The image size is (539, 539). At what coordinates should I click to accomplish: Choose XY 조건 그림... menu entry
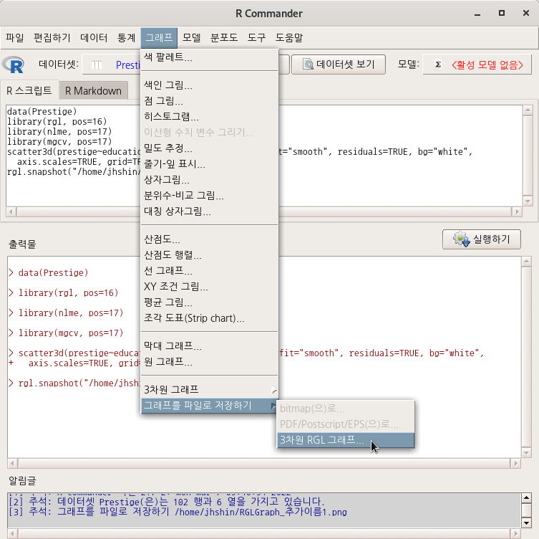pyautogui.click(x=209, y=287)
